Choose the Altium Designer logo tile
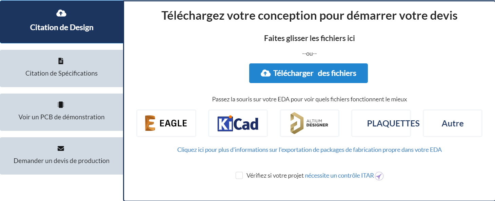The width and height of the screenshot is (495, 201). [310, 123]
